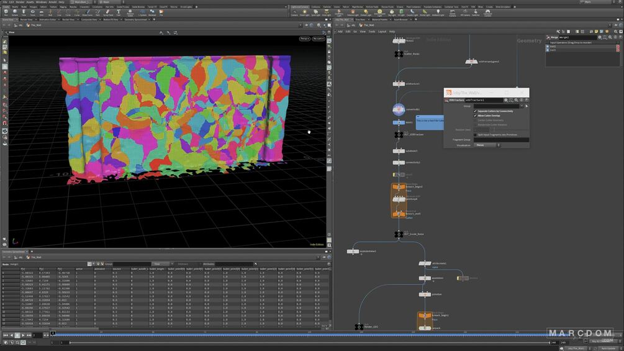Open the Windows menu
The image size is (624, 351).
click(x=41, y=2)
